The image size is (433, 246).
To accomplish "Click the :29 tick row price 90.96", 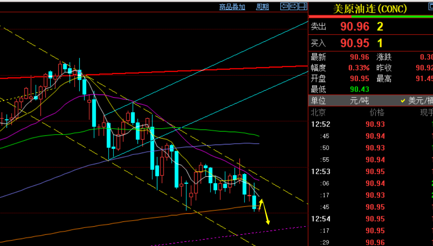I will tap(375, 243).
